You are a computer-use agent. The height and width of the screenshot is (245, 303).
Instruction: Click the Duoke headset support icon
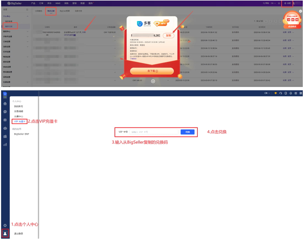click(x=281, y=93)
